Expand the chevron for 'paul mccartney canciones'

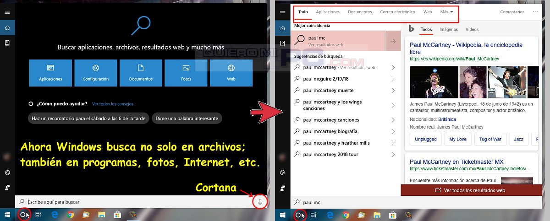pyautogui.click(x=393, y=120)
